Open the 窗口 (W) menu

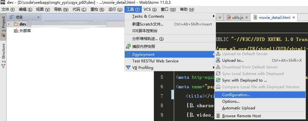pyautogui.click(x=168, y=9)
